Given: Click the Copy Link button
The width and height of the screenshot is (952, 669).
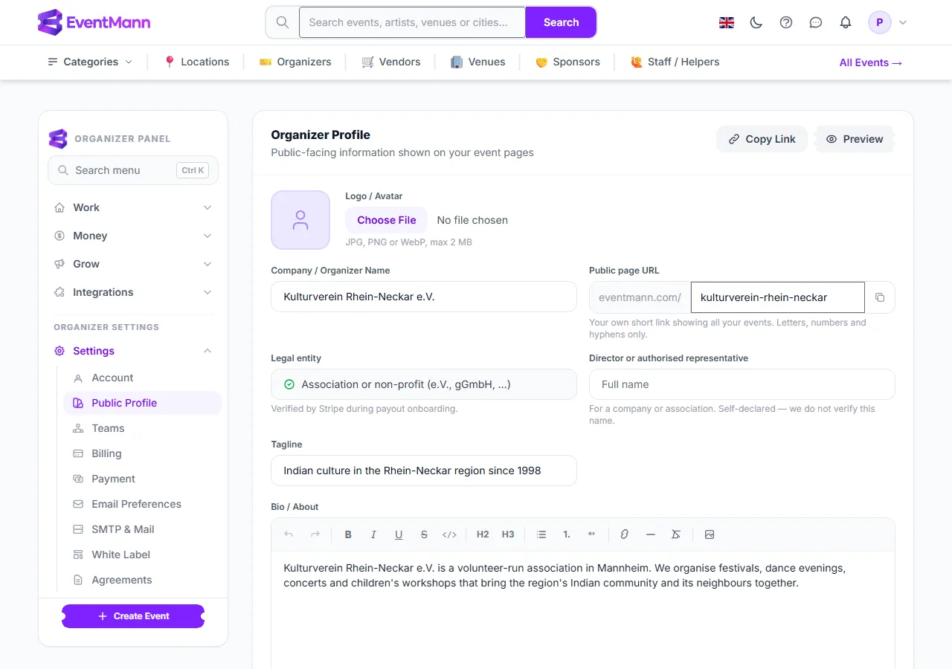Looking at the screenshot, I should 762,139.
